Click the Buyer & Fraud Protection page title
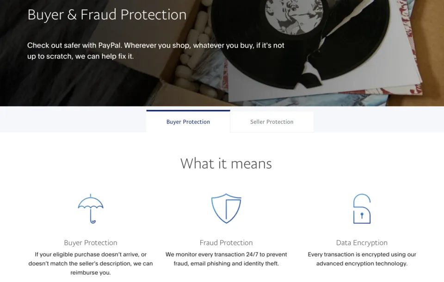Viewport: 444px width, 282px height. (x=107, y=14)
